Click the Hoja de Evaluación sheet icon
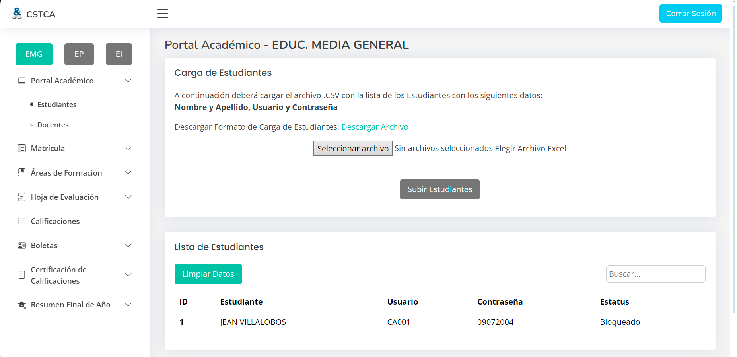Image resolution: width=737 pixels, height=357 pixels. tap(22, 197)
